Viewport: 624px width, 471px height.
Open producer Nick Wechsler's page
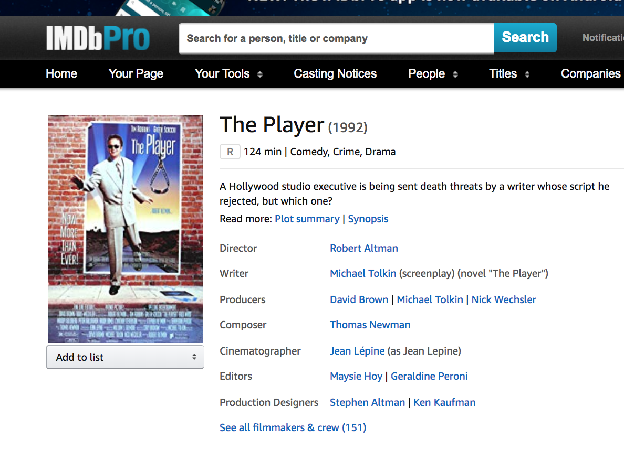504,299
